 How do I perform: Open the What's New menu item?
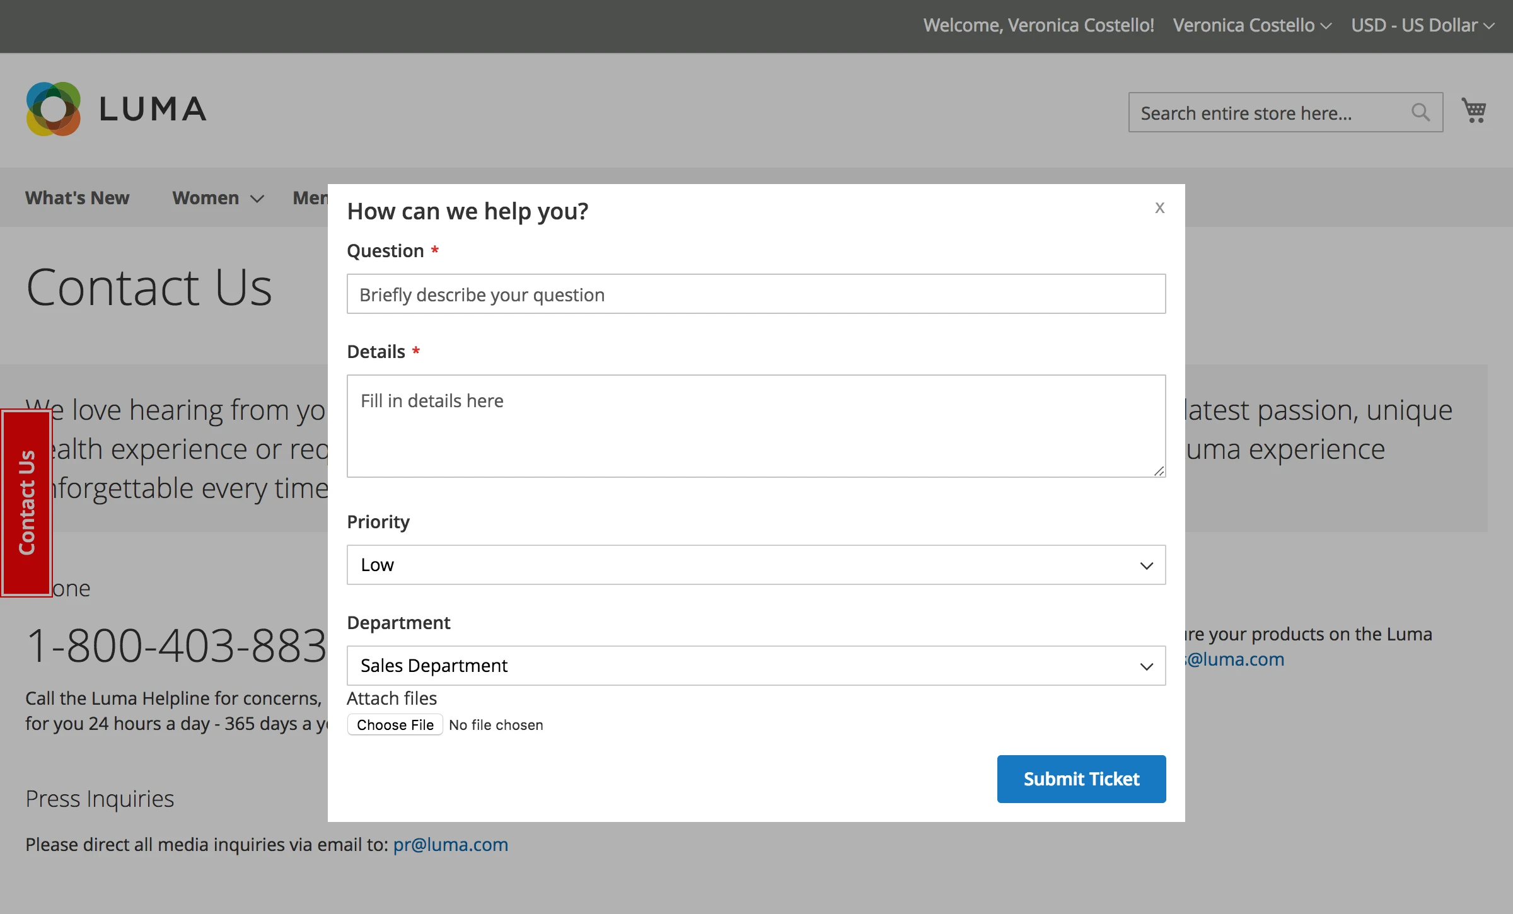[x=77, y=198]
